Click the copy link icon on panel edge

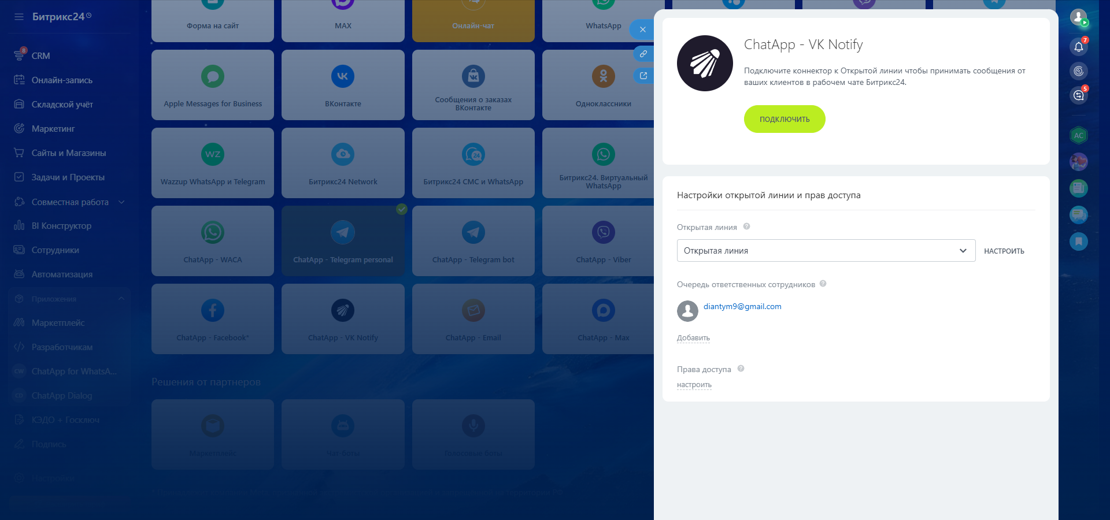coord(643,54)
